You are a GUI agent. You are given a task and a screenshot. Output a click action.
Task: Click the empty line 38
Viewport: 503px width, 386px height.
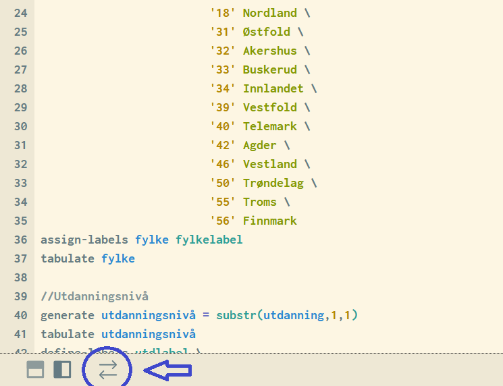tap(203, 277)
